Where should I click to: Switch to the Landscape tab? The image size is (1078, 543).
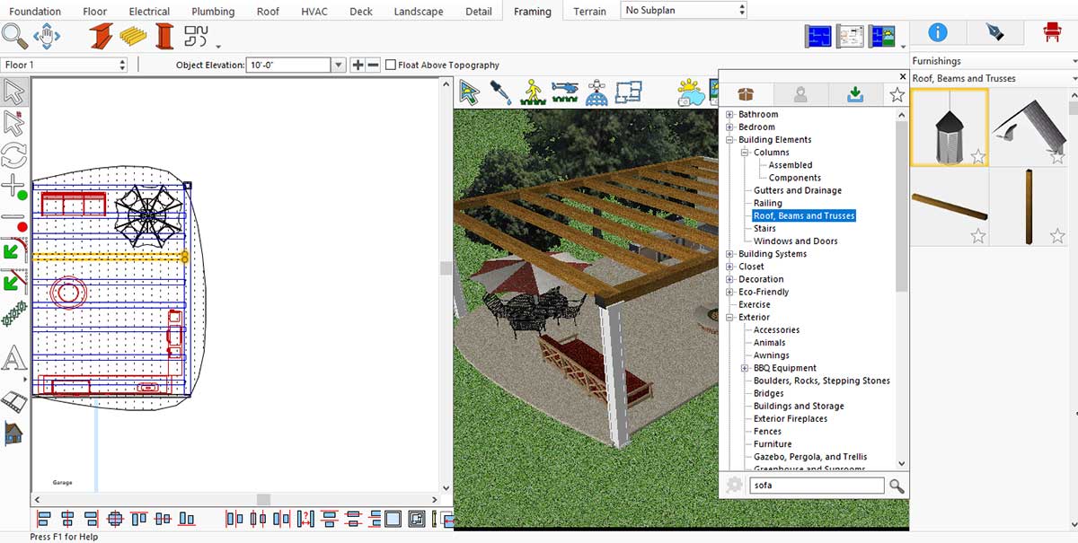419,12
